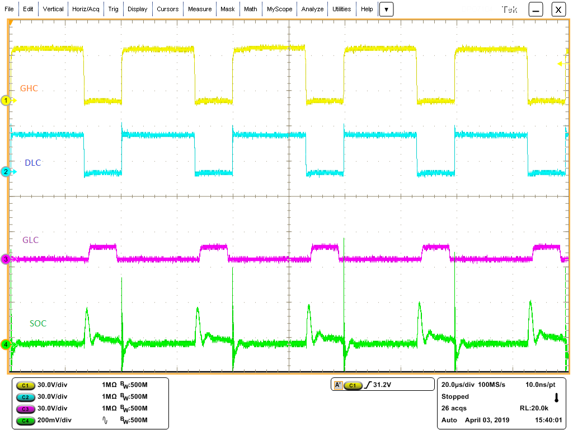
Task: Click the C1 badge inside the trigger readout bar
Action: coord(354,384)
